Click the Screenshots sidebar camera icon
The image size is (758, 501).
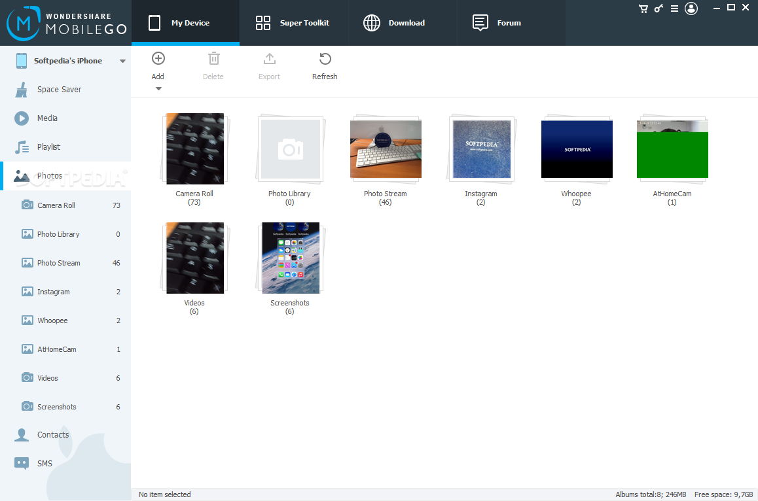[27, 406]
